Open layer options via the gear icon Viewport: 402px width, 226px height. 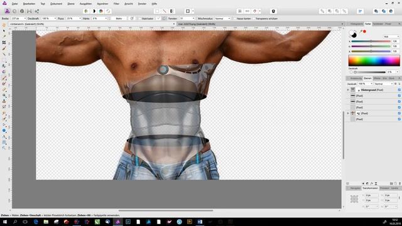395,83
